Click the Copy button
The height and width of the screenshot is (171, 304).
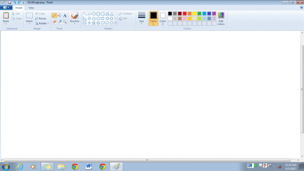click(17, 18)
